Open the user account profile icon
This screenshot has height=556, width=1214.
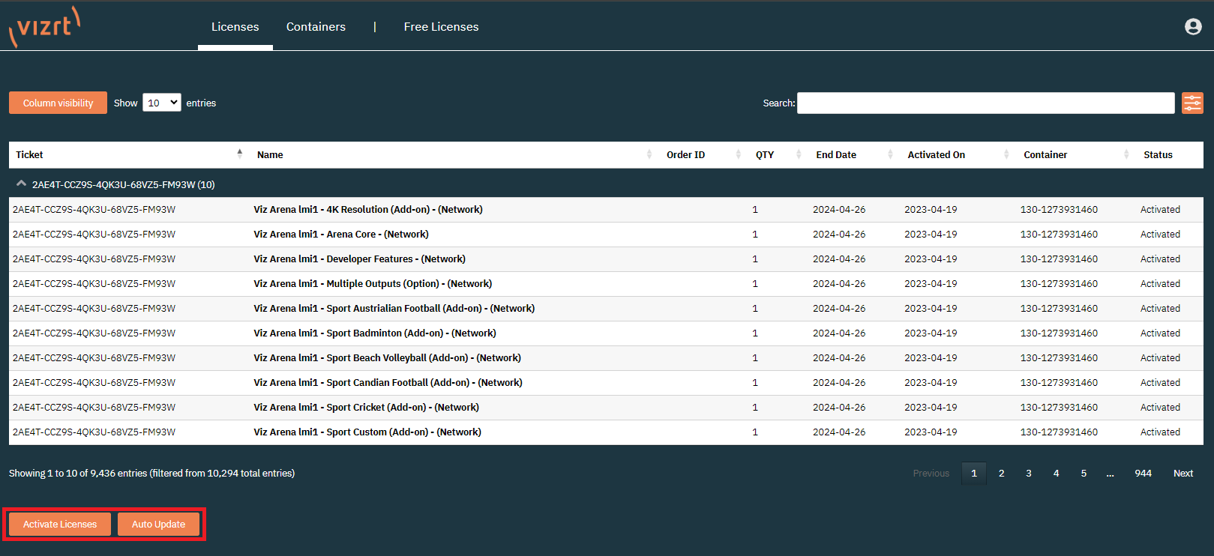click(x=1193, y=27)
